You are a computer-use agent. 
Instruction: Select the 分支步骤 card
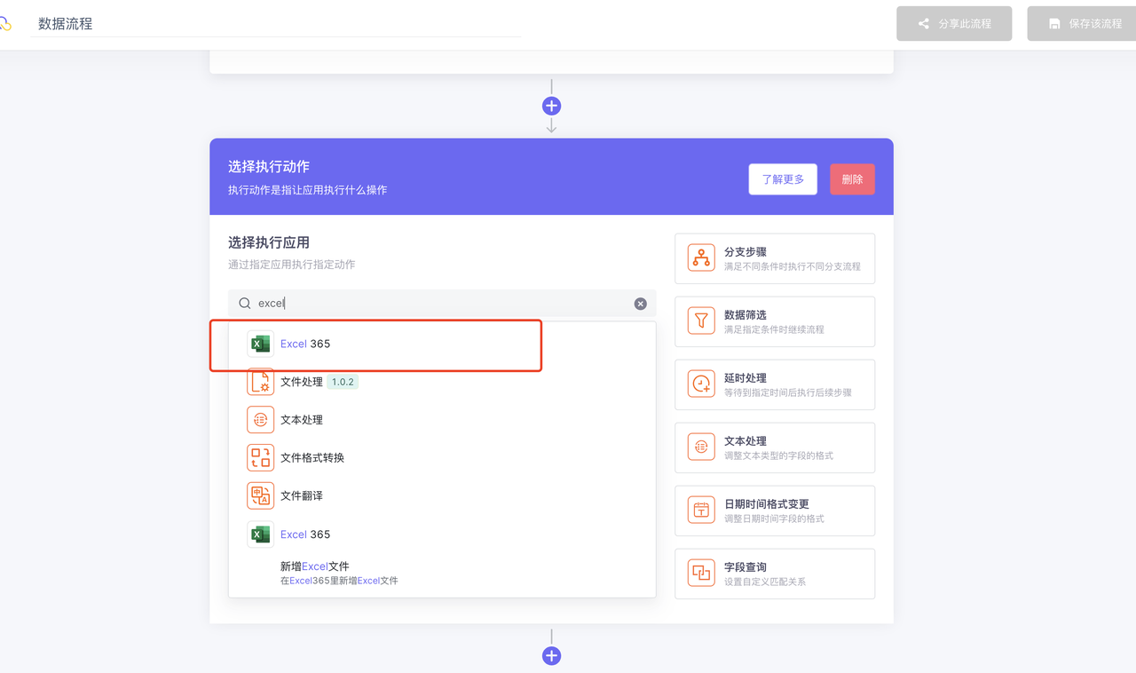tap(775, 258)
